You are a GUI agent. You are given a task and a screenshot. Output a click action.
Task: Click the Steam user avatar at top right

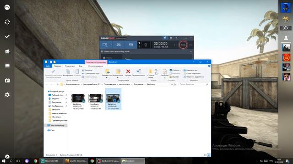click(x=286, y=8)
